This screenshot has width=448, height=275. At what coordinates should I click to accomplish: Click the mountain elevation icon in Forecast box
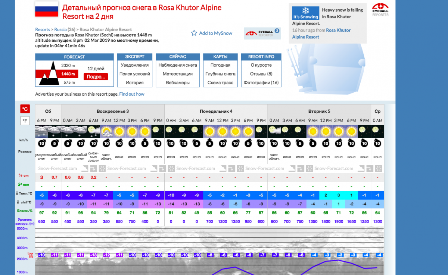[x=49, y=73]
